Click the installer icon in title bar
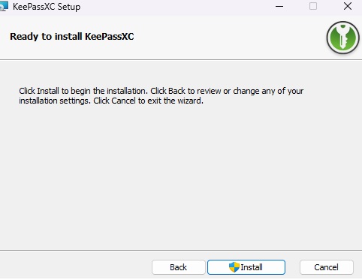The width and height of the screenshot is (362, 280). pos(4,6)
